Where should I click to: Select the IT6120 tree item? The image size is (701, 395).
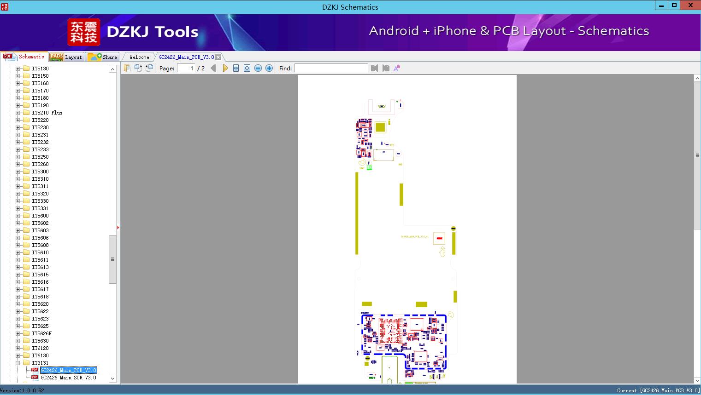(40, 348)
